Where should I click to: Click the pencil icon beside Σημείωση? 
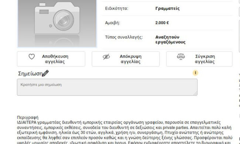[45, 73]
